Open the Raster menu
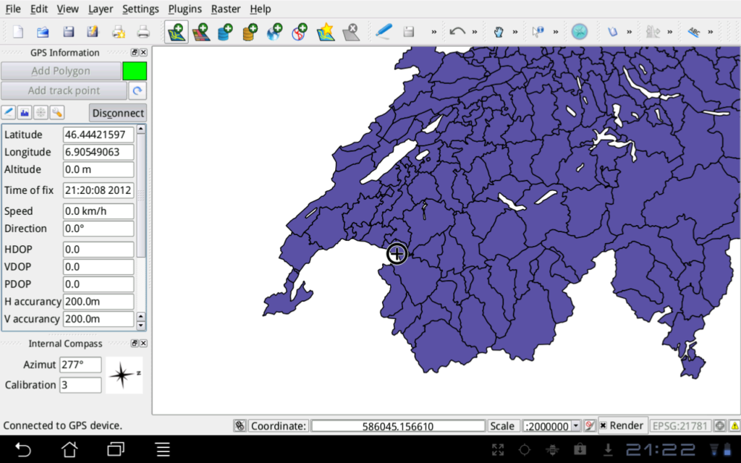 (226, 9)
